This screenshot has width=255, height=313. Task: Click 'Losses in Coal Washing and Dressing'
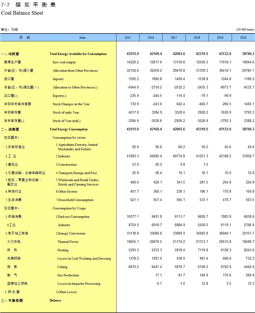[x=84, y=259]
